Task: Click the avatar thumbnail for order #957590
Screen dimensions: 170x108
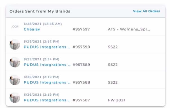Action: (x=15, y=45)
